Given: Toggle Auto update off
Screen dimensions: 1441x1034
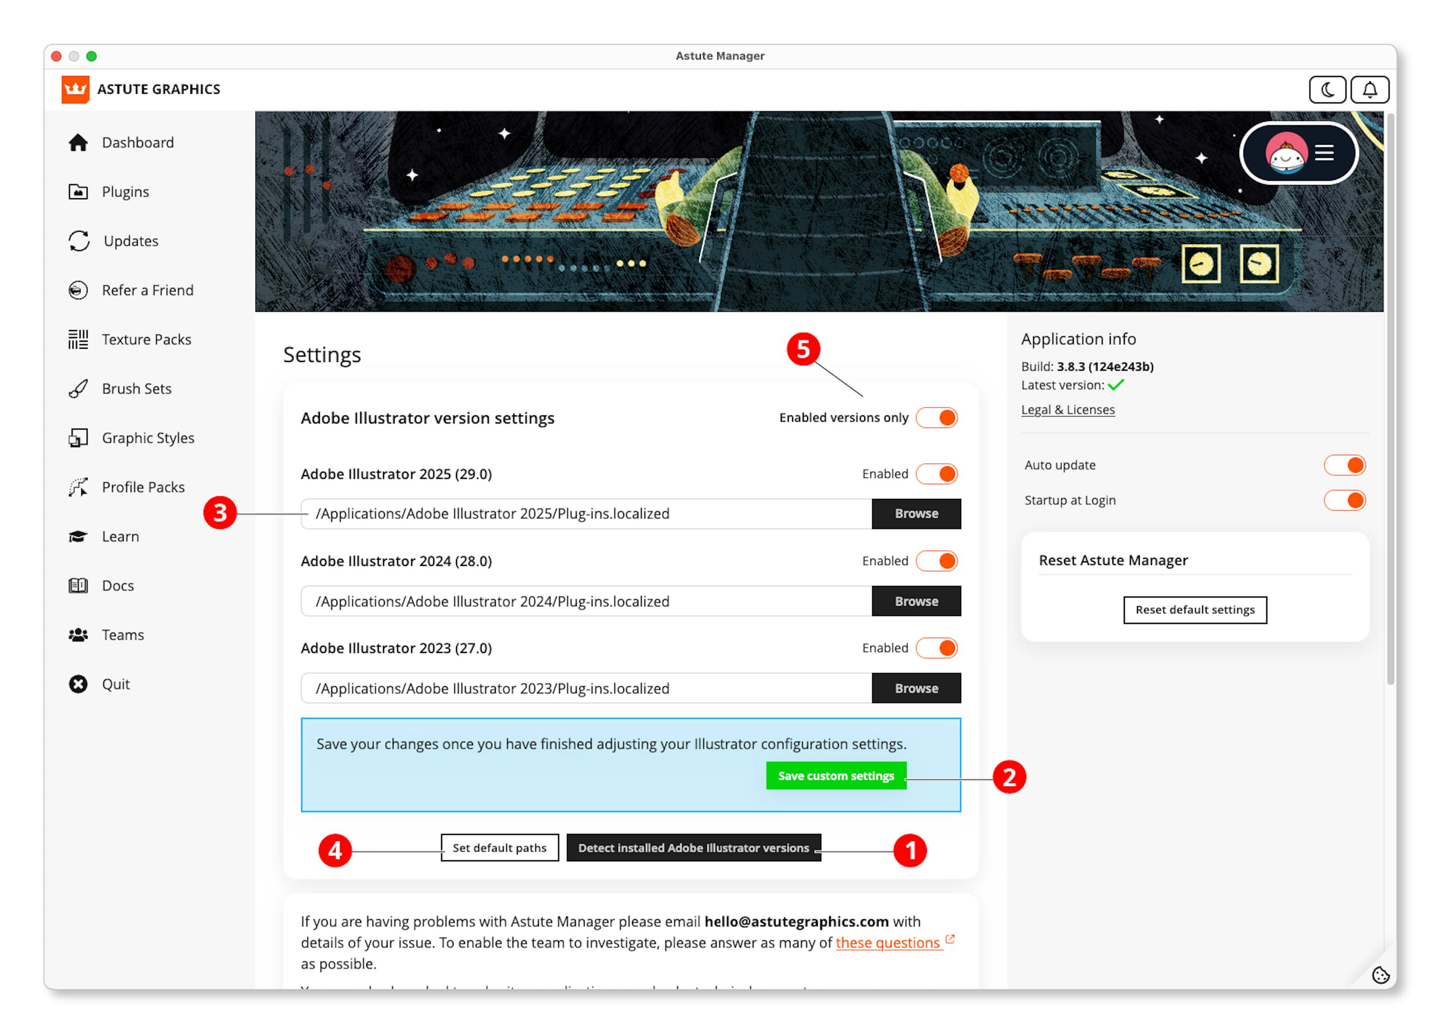Looking at the screenshot, I should (x=1345, y=464).
